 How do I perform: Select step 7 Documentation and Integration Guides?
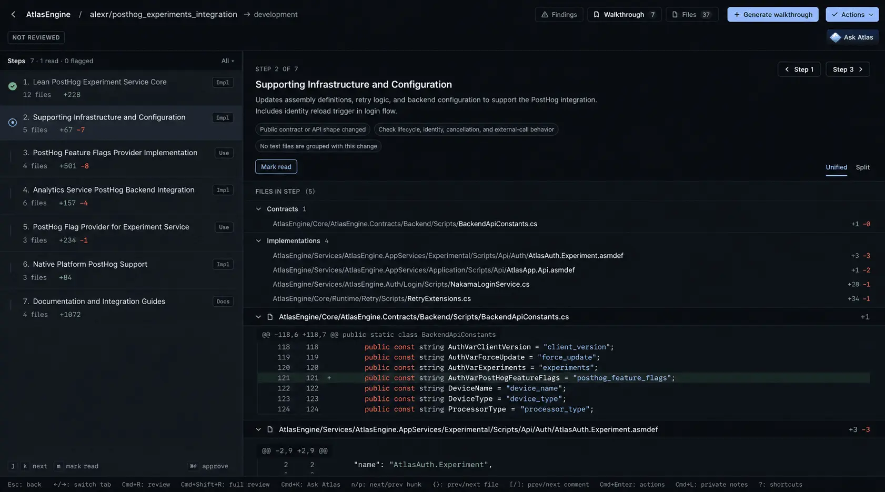[x=121, y=307]
